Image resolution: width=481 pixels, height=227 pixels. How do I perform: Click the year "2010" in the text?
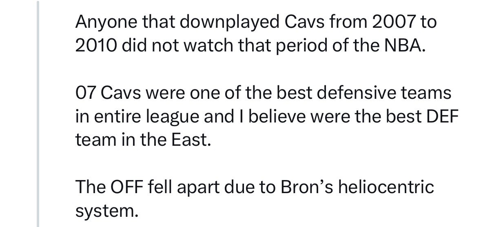click(x=96, y=46)
